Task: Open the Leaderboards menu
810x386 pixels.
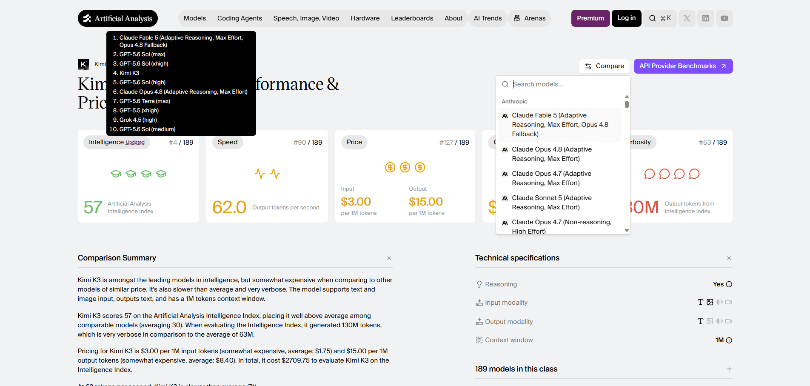Action: [x=412, y=18]
